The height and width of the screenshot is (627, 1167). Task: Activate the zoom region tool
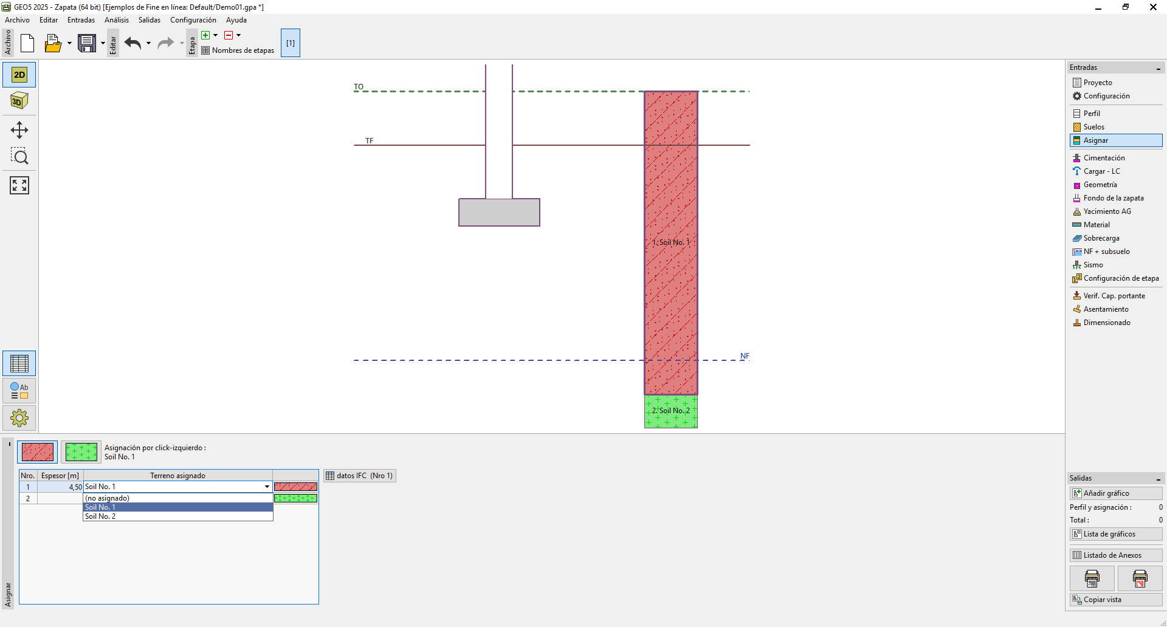[19, 157]
